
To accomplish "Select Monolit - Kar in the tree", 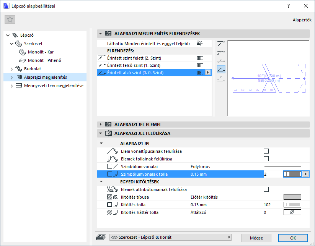I will point(41,52).
